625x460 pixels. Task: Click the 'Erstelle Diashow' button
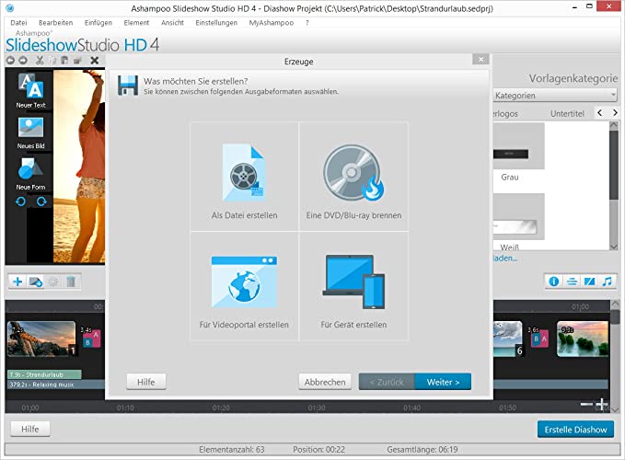point(574,430)
